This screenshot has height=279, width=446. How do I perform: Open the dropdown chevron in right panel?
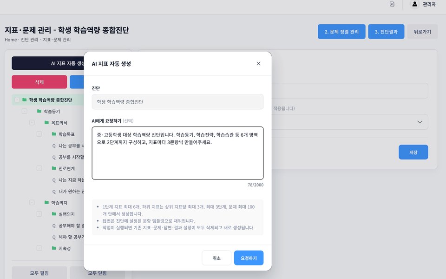click(420, 122)
